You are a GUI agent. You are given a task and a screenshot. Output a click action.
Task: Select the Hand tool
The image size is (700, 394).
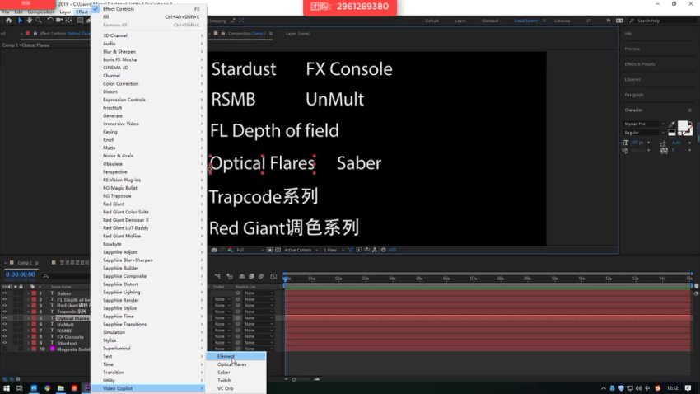tap(29, 21)
